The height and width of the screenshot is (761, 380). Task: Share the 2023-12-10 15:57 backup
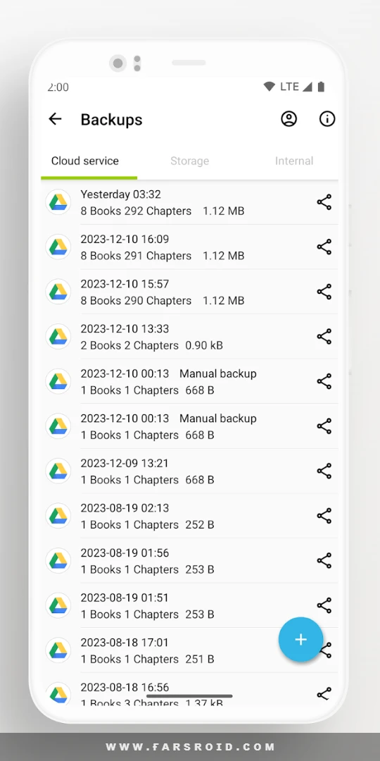coord(324,292)
